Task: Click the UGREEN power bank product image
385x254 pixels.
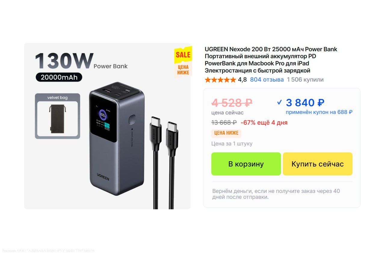Action: tap(117, 138)
